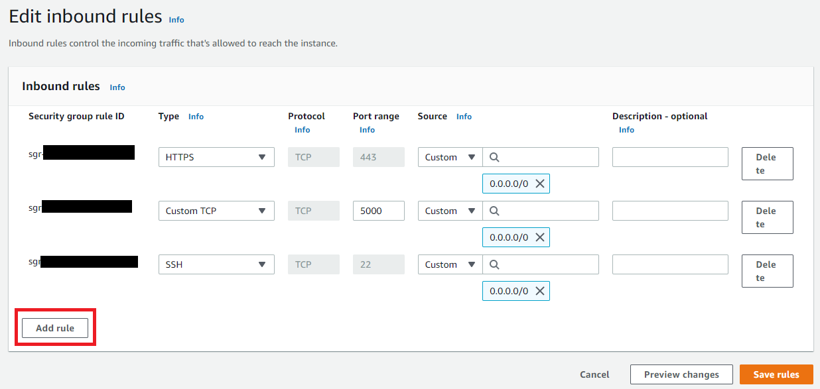This screenshot has width=820, height=389.
Task: Expand Custom source dropdown for HTTPS rule
Action: pyautogui.click(x=450, y=157)
